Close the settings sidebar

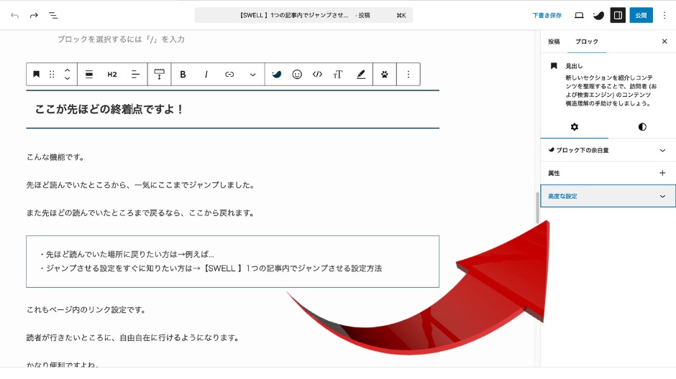[x=664, y=42]
